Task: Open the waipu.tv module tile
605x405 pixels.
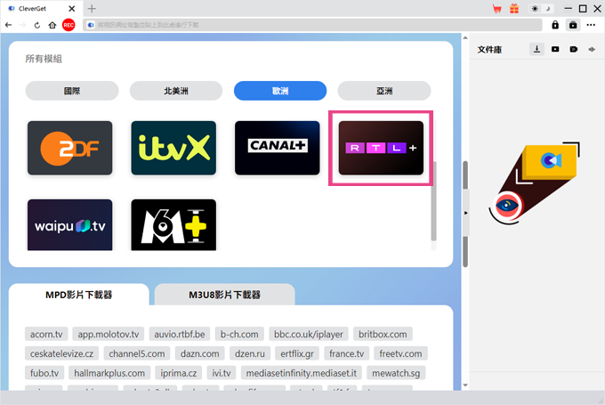Action: click(69, 225)
